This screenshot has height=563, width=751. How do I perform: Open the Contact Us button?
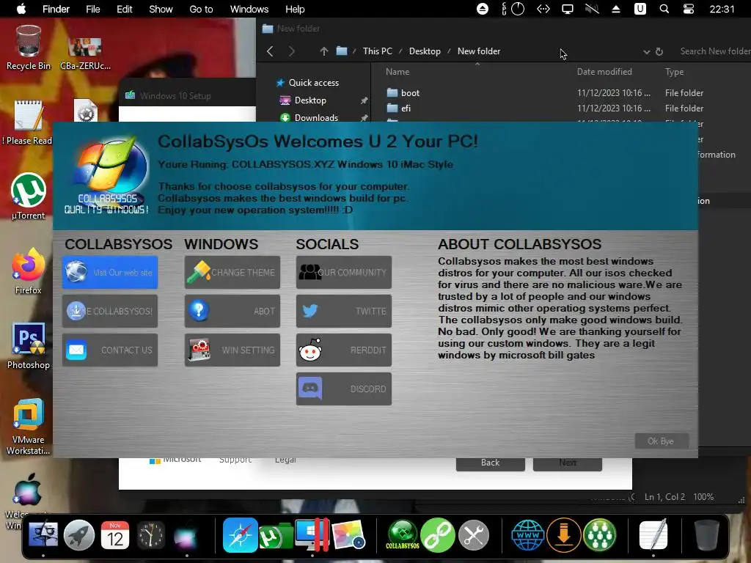pos(110,350)
